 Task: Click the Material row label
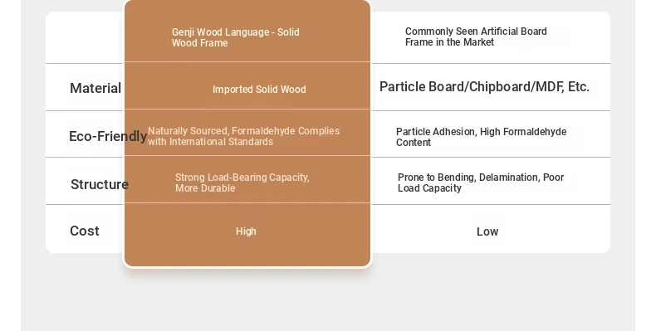[x=95, y=88]
